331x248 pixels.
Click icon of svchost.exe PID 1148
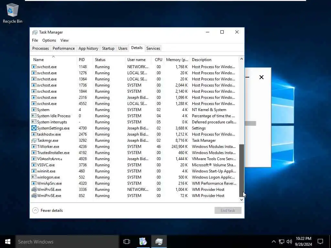(34, 67)
